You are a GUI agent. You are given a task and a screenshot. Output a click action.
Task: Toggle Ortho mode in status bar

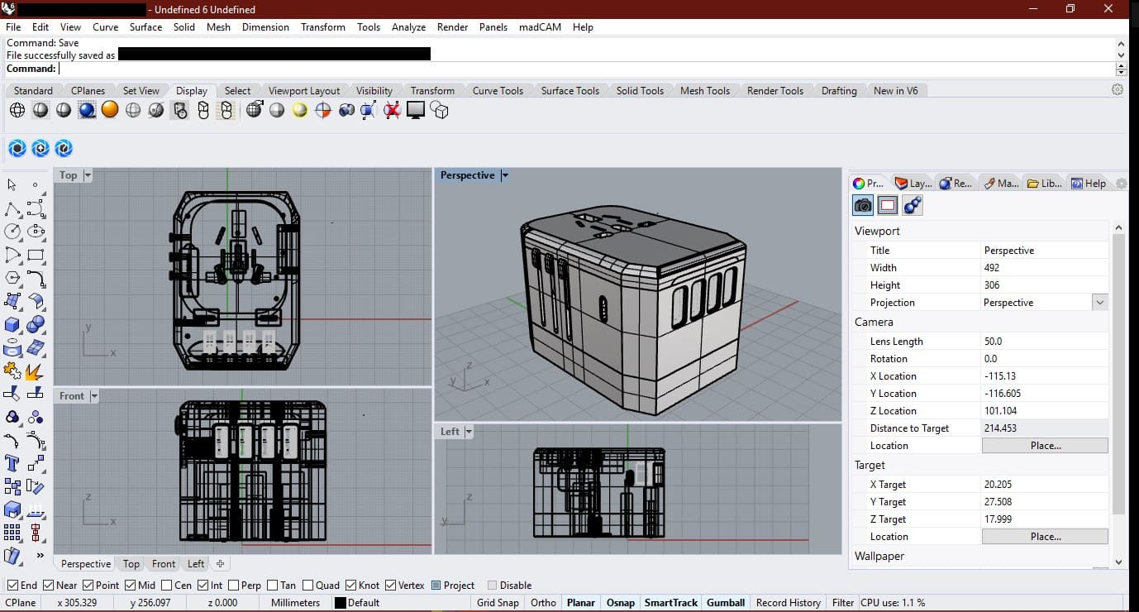(x=543, y=603)
